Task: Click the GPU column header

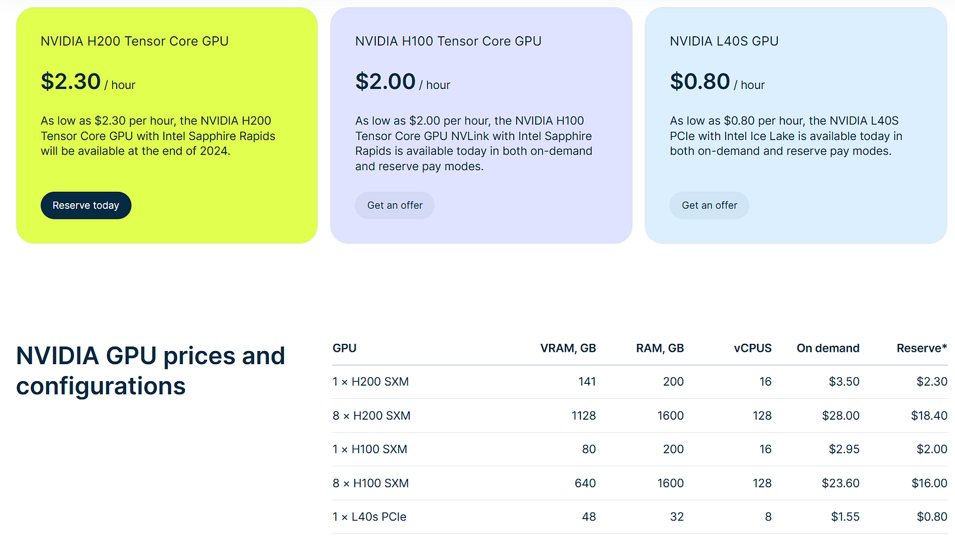Action: (x=345, y=348)
